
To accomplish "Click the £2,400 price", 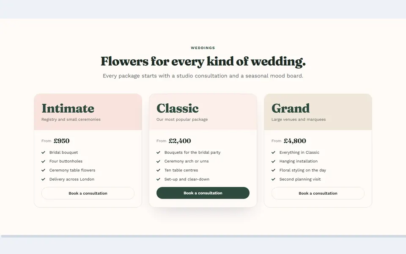I will [180, 141].
